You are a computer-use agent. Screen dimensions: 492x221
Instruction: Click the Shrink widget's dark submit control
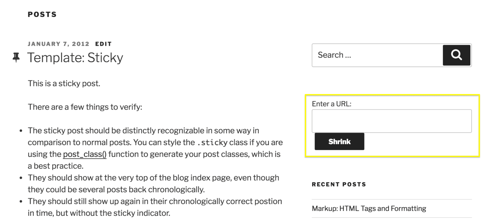(x=339, y=141)
